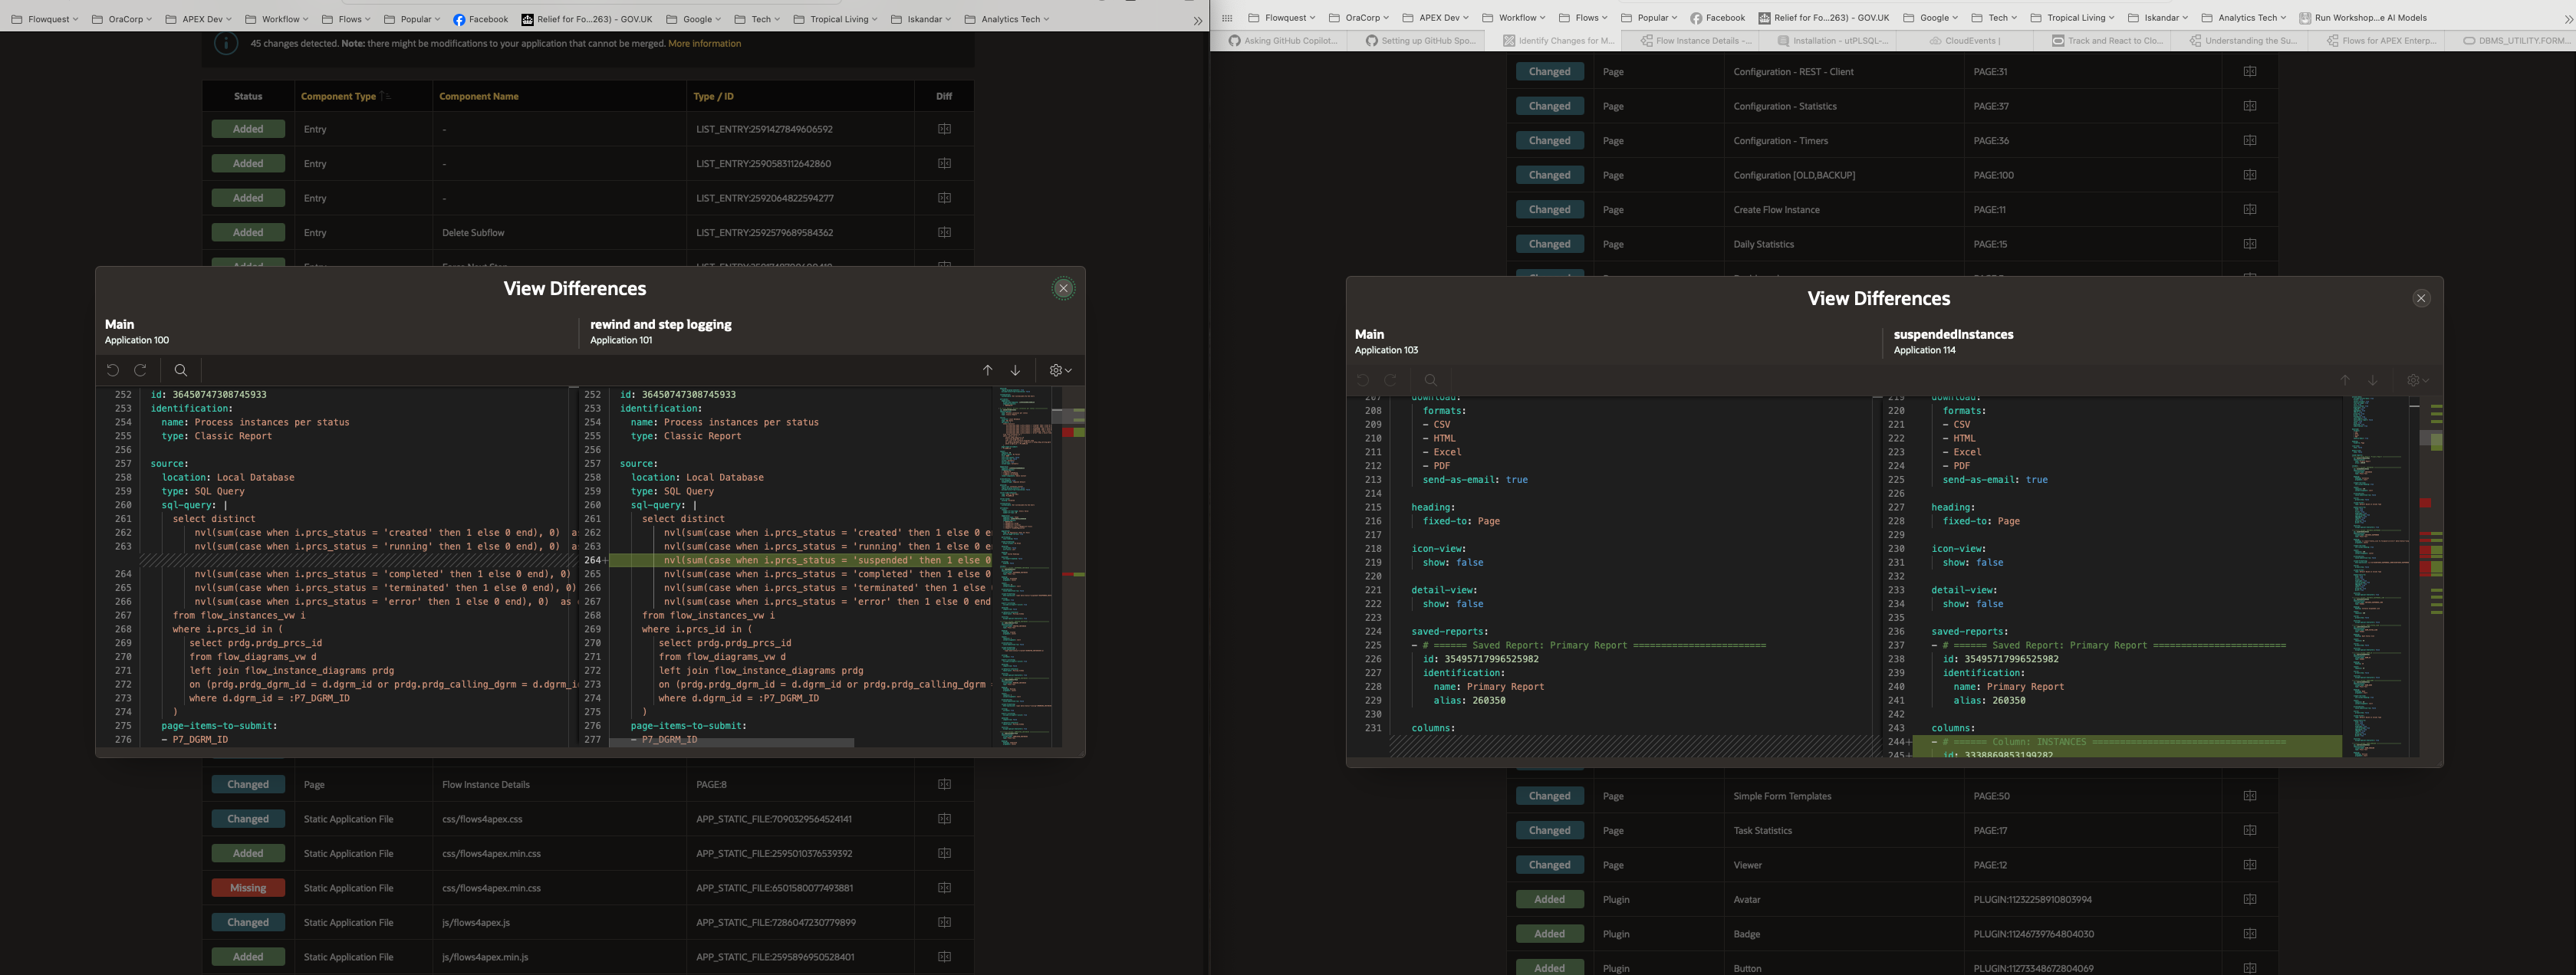Screen dimensions: 2576x975
Task: Expand the Flowquest bookmarks folder in left window
Action: pos(47,19)
